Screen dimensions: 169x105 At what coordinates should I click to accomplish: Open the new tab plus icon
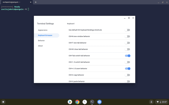pyautogui.click(x=36, y=2)
